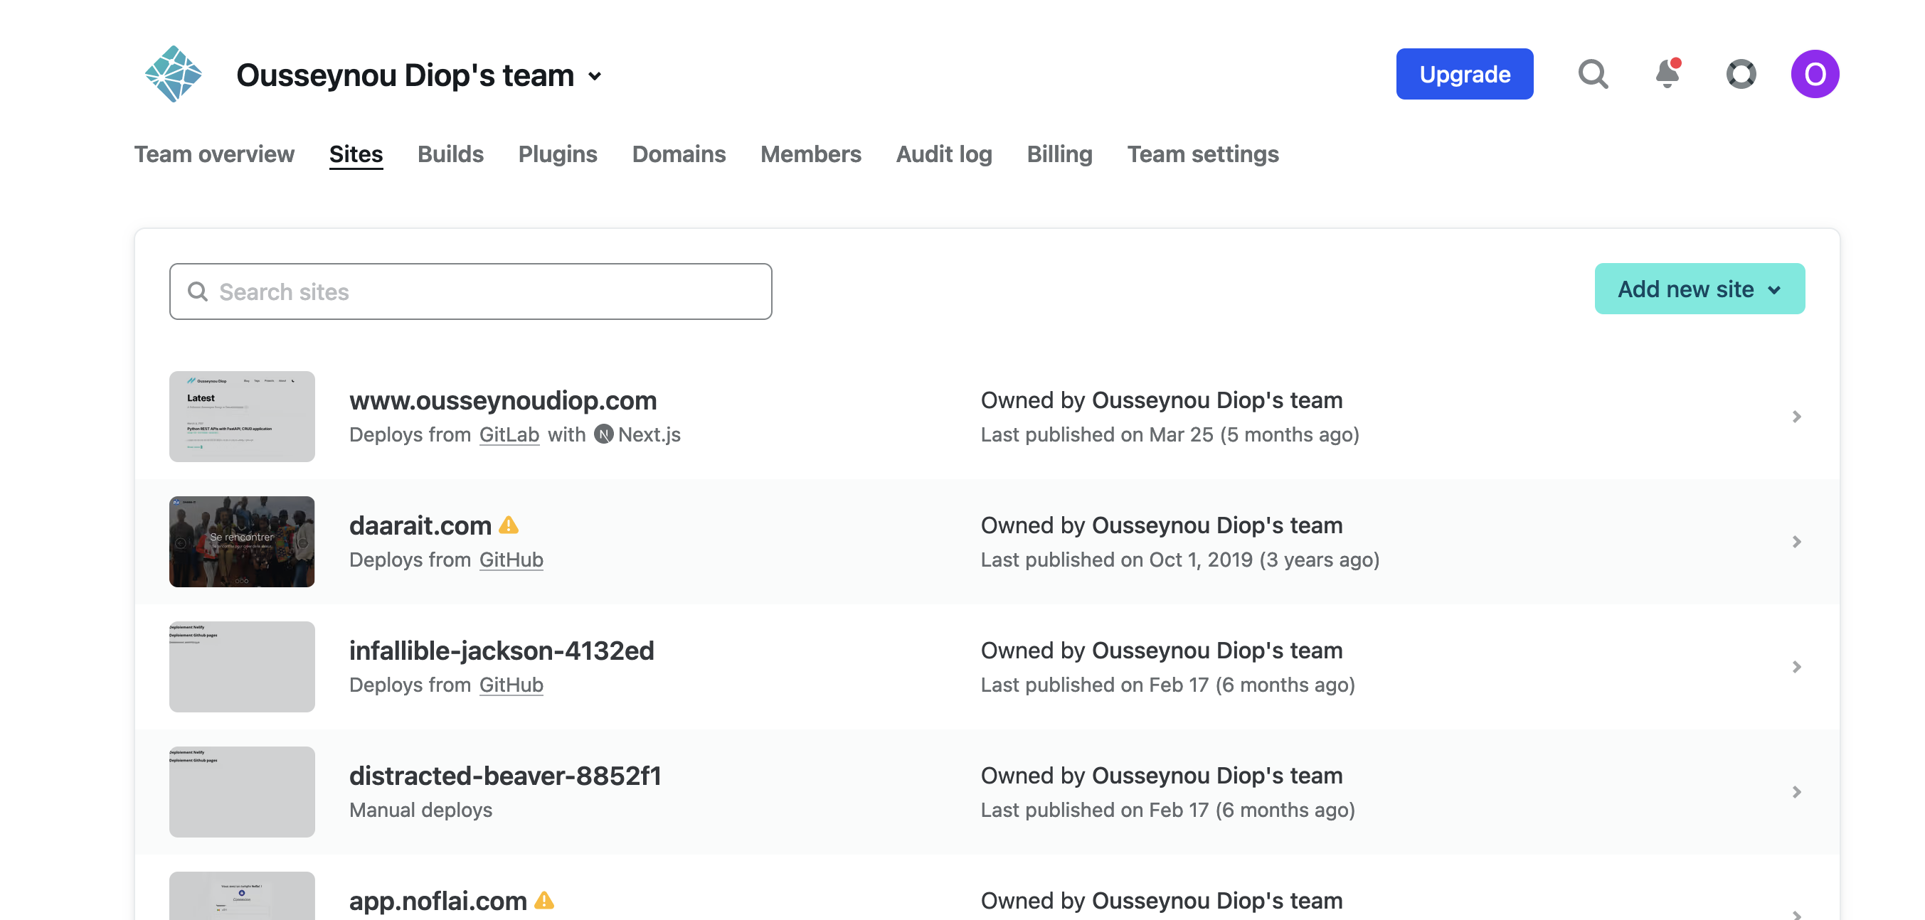Open the GitLab link for www.ousseynoudiop.com
1925x920 pixels.
[508, 434]
